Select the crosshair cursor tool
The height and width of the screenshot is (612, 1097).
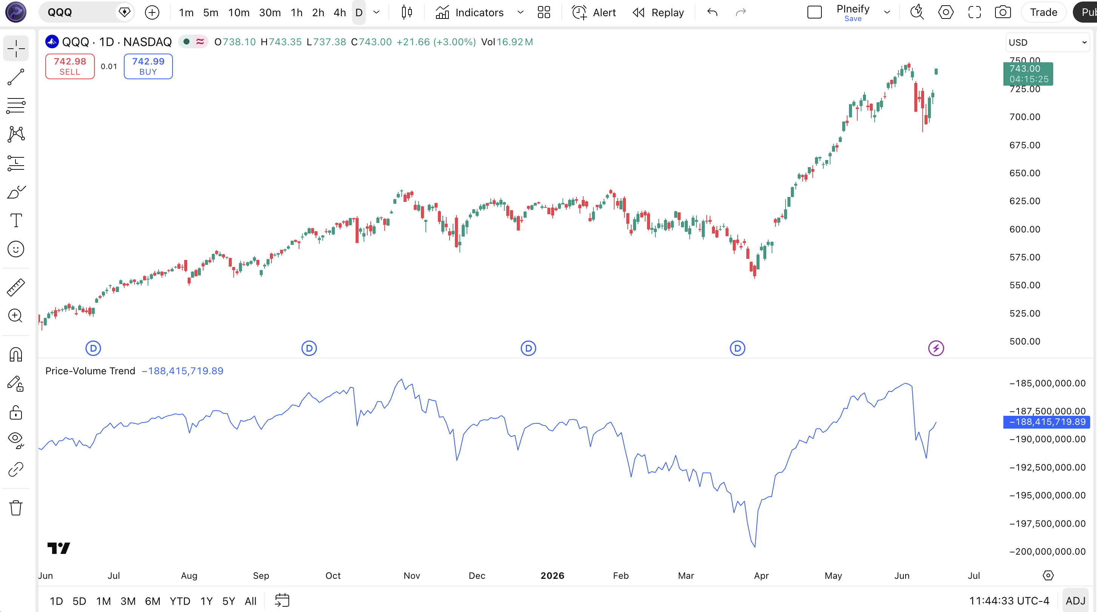[x=16, y=49]
